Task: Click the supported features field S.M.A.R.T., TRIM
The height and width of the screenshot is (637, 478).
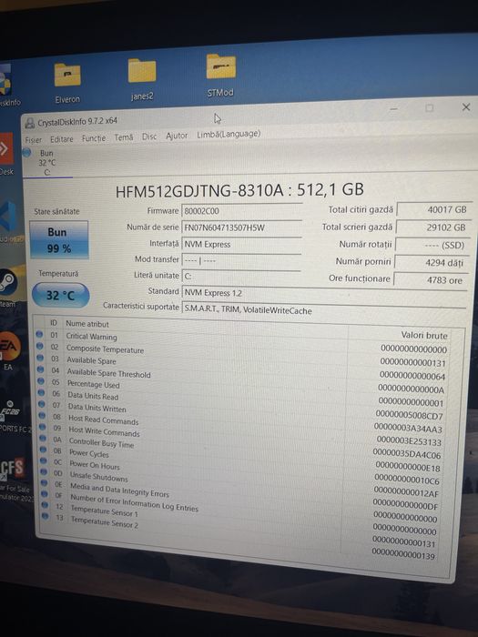Action: click(324, 311)
